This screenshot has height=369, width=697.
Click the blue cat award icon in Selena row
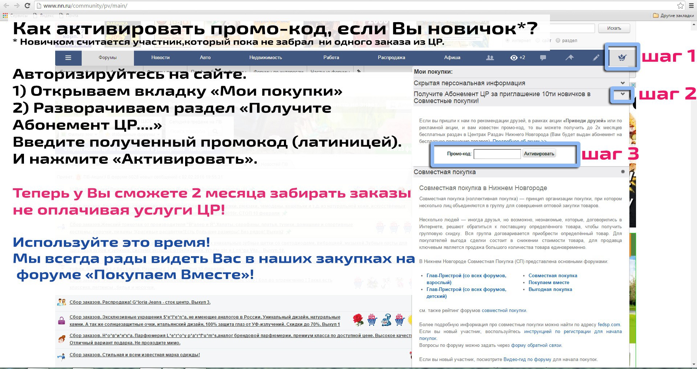coord(386,320)
